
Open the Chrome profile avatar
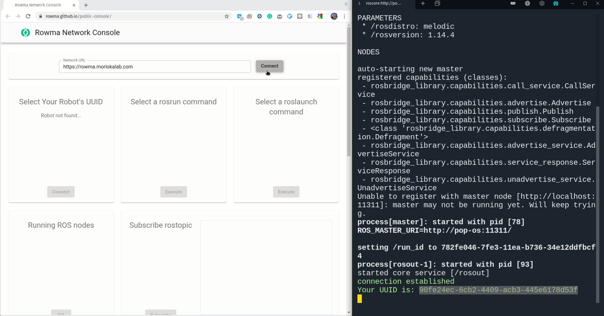pos(334,16)
